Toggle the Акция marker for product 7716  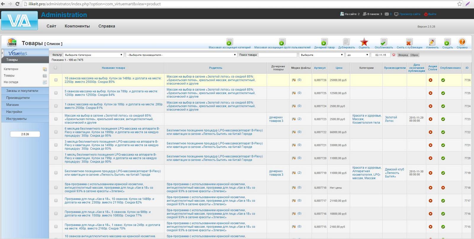click(x=430, y=214)
